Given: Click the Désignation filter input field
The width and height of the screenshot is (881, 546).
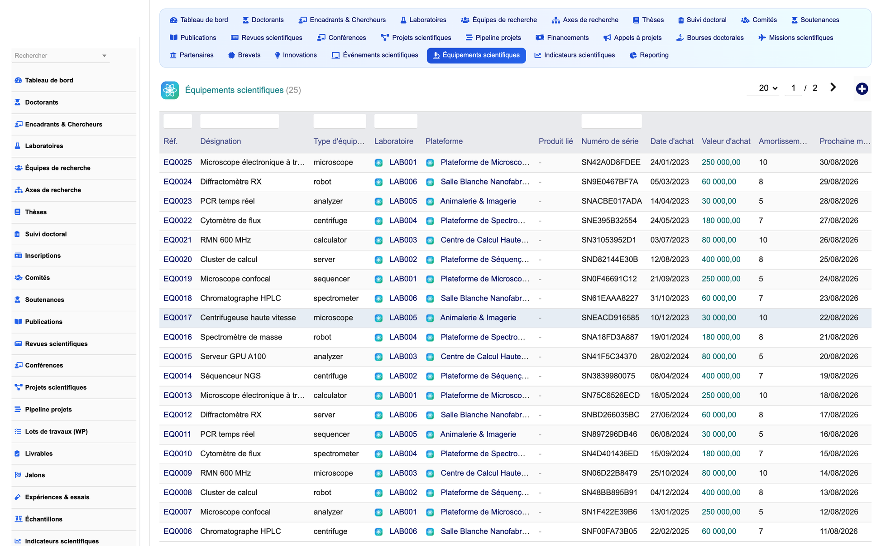Looking at the screenshot, I should pyautogui.click(x=239, y=121).
